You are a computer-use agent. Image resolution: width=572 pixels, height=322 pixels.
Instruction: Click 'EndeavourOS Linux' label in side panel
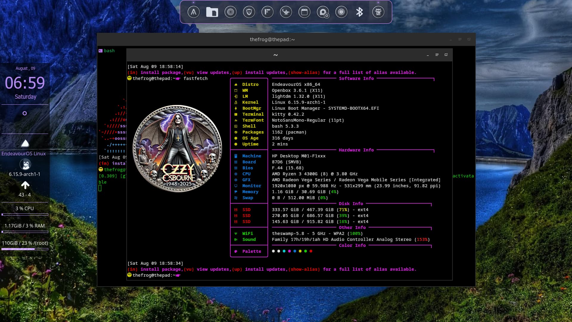[x=24, y=154]
